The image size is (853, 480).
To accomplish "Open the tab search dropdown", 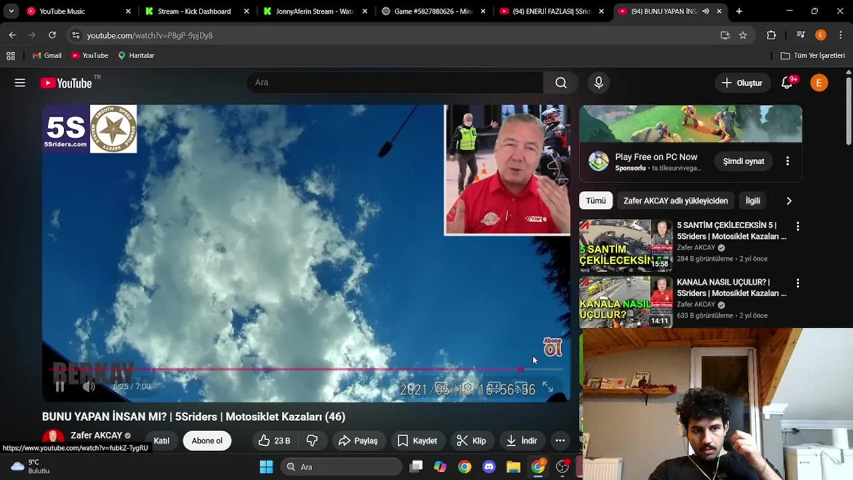I will [11, 11].
